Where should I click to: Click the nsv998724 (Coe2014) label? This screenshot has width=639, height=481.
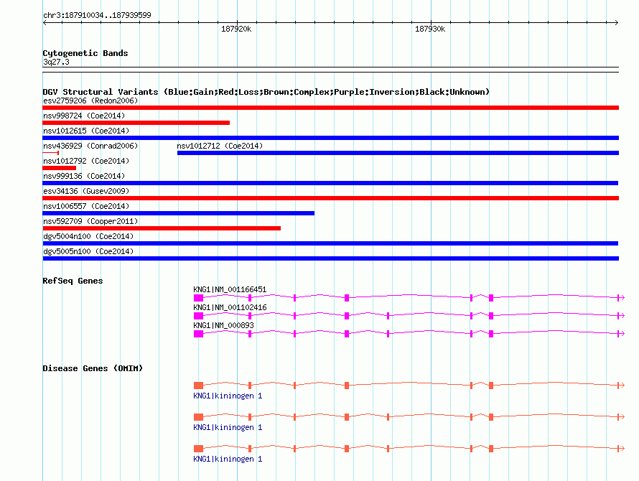point(84,116)
